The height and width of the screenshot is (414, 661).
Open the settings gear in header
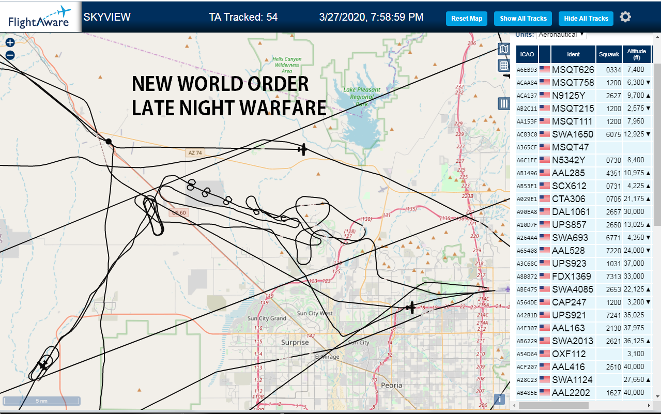625,17
